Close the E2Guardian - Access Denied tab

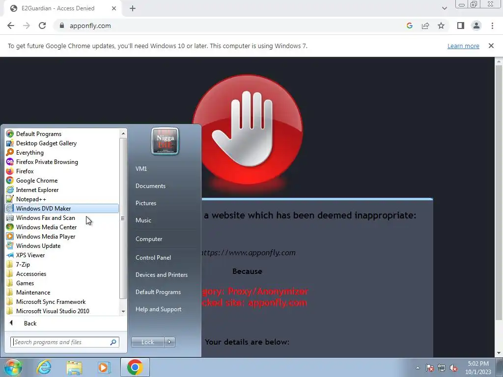114,8
